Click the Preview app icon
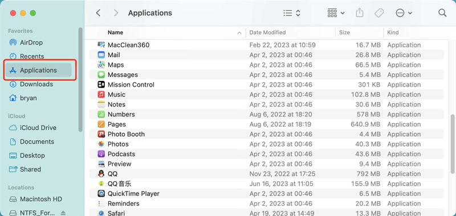The image size is (456, 216). 101,164
